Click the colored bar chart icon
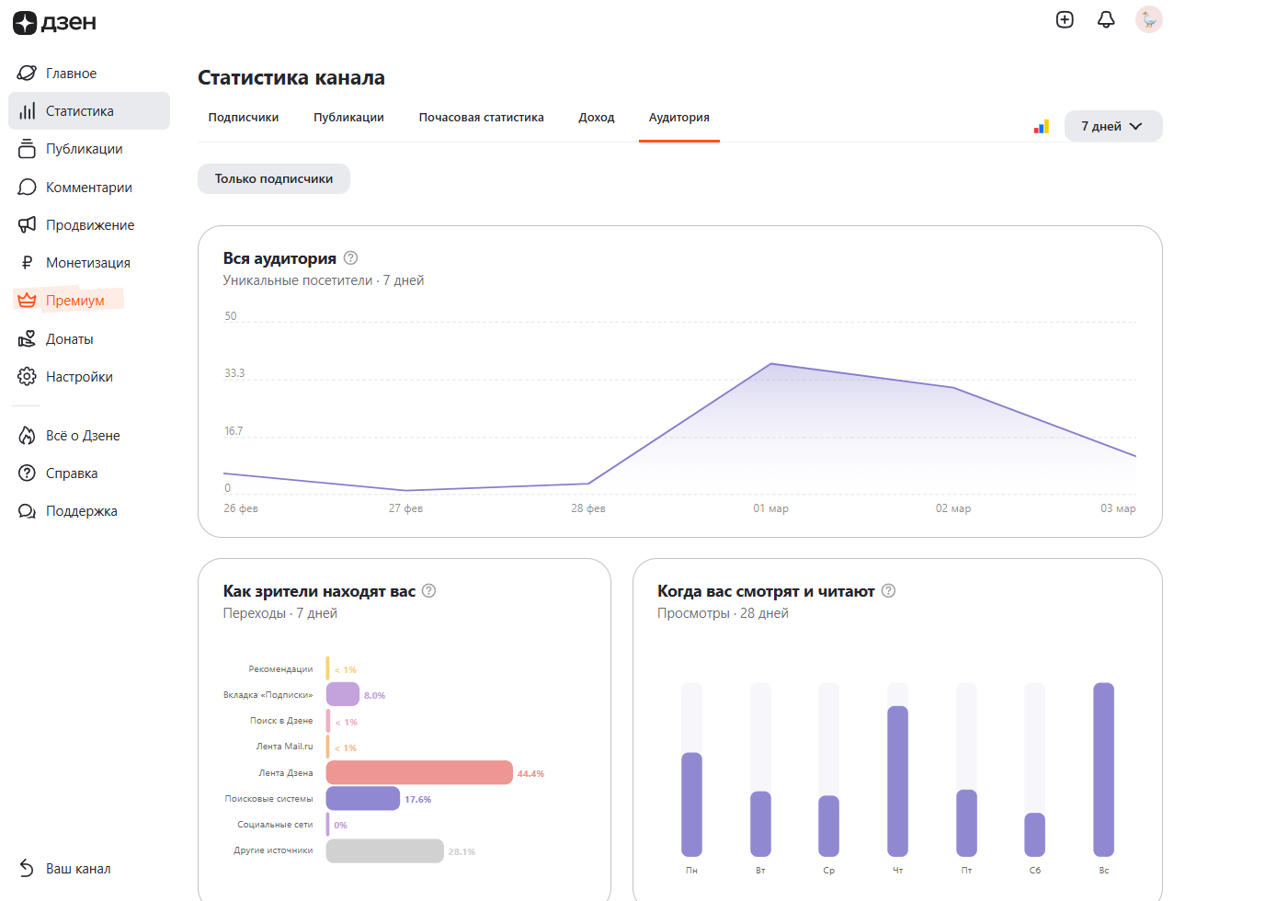The image size is (1288, 901). 1042,127
